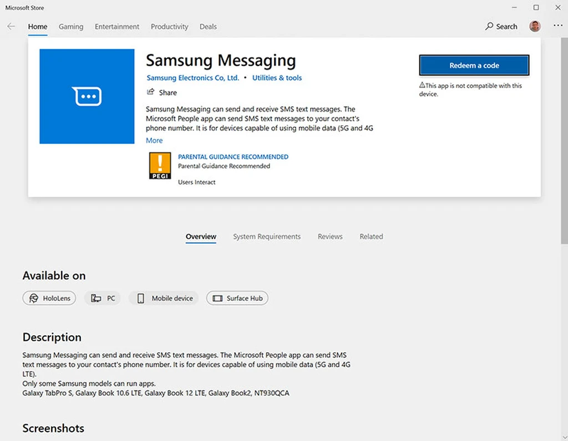Select the HoloLens device chip
This screenshot has width=568, height=441.
pyautogui.click(x=49, y=298)
